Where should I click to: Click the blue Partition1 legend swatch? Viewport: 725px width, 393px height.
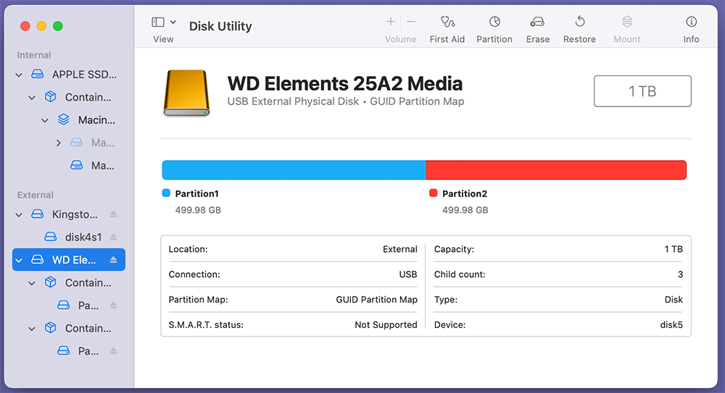coord(166,193)
